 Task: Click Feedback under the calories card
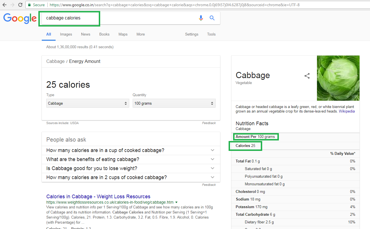[209, 123]
